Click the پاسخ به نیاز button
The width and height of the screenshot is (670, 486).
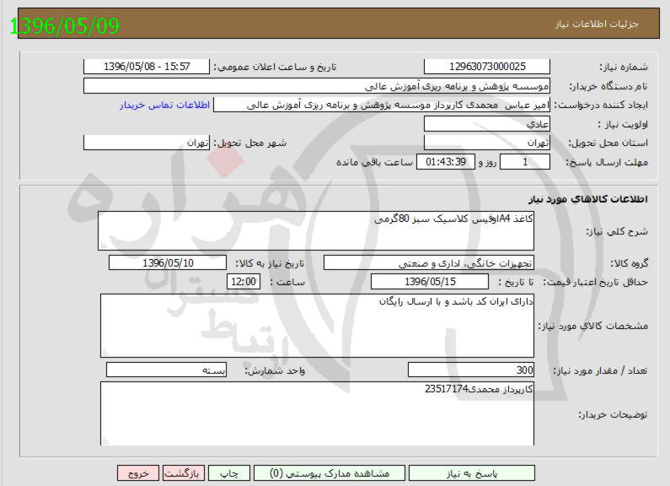click(471, 473)
